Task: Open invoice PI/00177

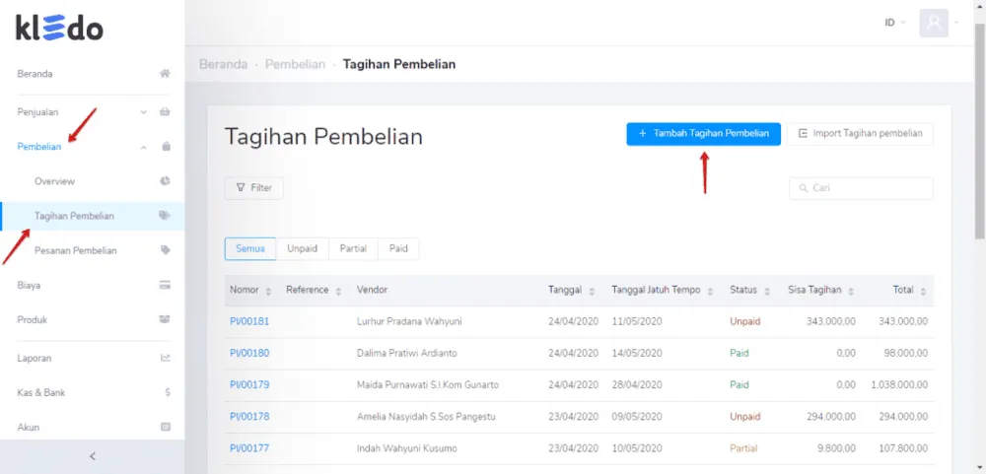Action: tap(249, 448)
